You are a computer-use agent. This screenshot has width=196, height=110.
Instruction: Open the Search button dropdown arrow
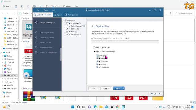123,88
